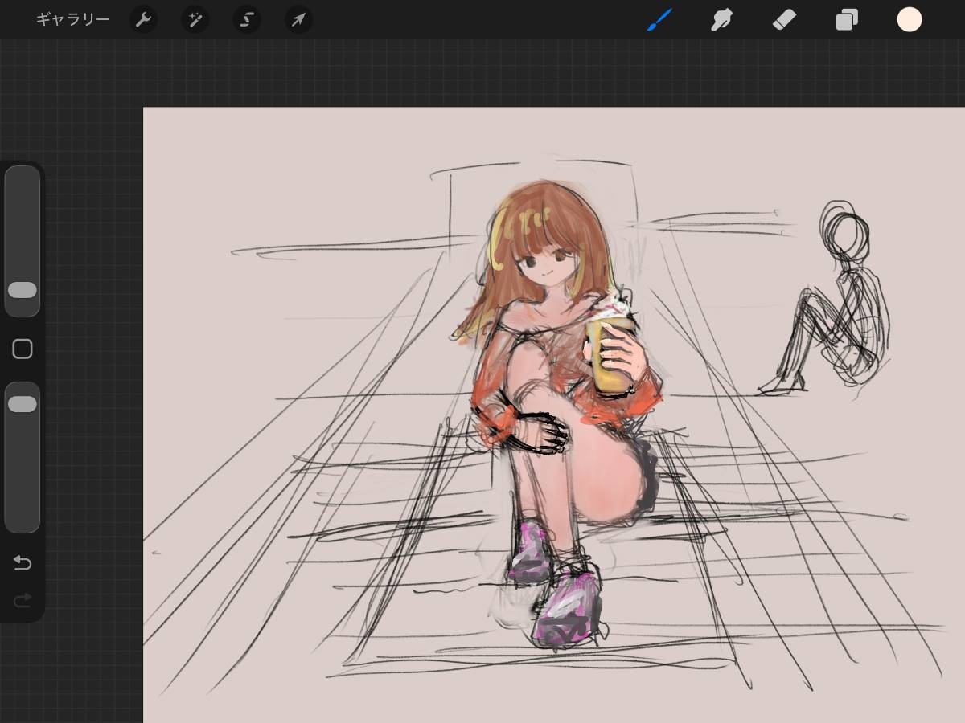Tap the drink cup in the girl's hand
This screenshot has width=965, height=723.
tap(613, 357)
